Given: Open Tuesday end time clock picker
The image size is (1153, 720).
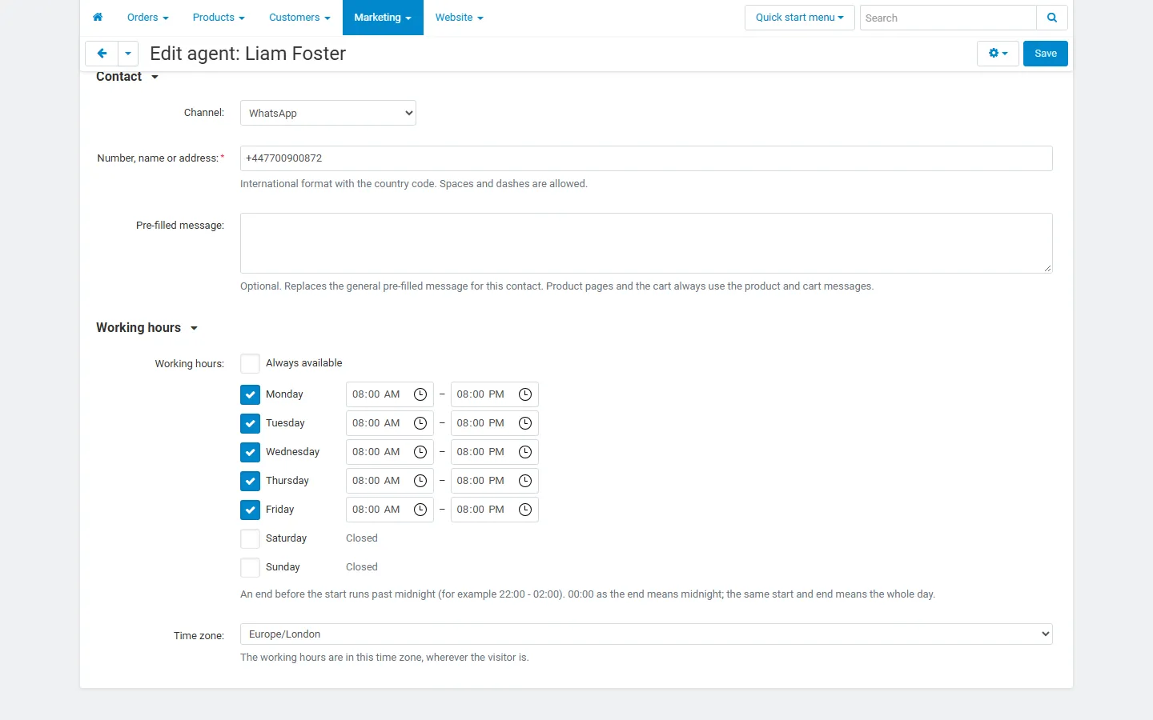Looking at the screenshot, I should (x=525, y=423).
